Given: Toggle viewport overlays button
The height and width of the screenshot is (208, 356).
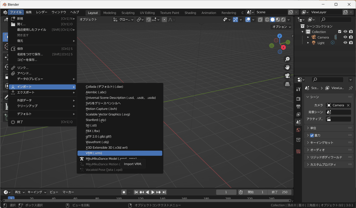Looking at the screenshot, I should coord(248,20).
